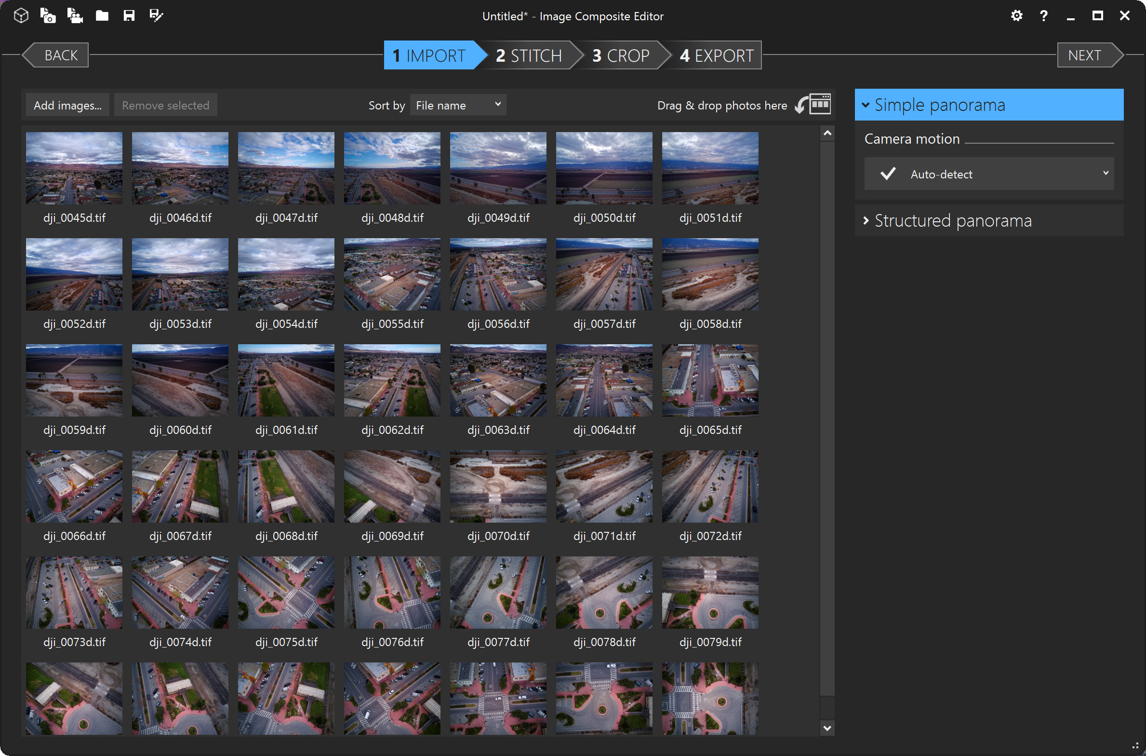Select thumbnail dji_0061d.tif
Image resolution: width=1146 pixels, height=756 pixels.
(x=286, y=380)
